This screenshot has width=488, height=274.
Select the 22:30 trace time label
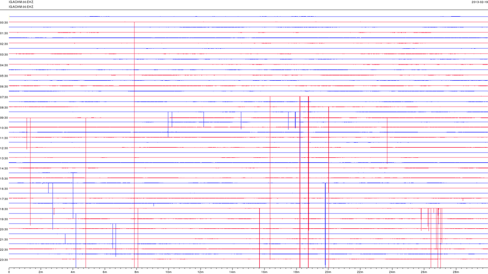point(4,250)
